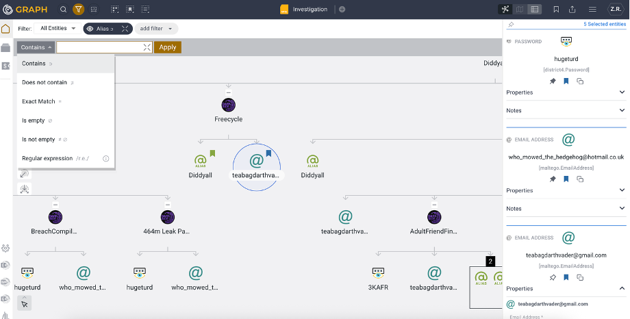Toggle bookmark on who_mowed_the_hedgehog email
630x319 pixels.
click(x=566, y=179)
